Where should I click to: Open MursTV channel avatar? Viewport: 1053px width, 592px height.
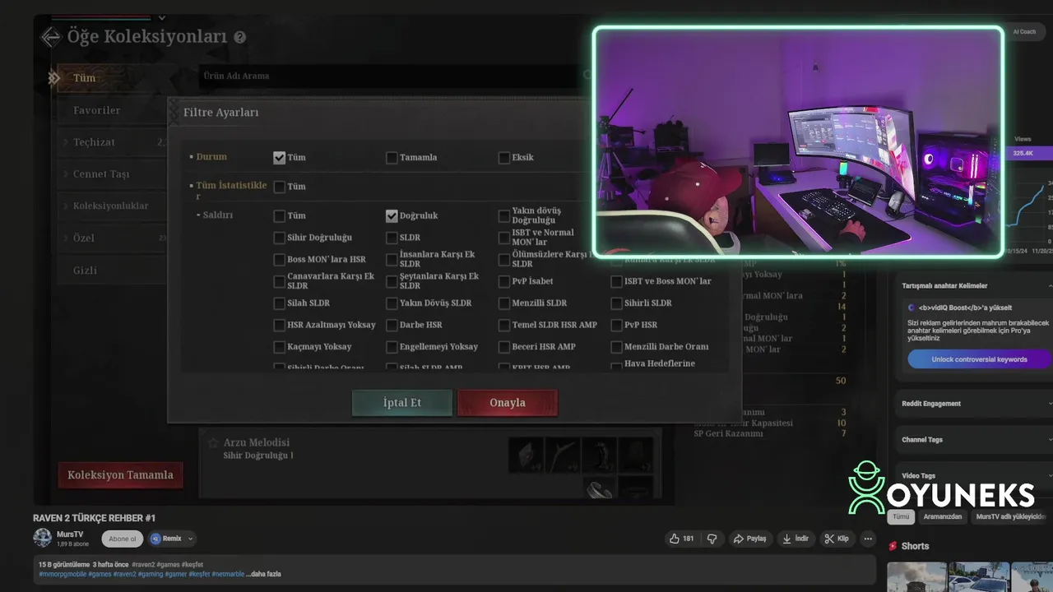click(42, 538)
